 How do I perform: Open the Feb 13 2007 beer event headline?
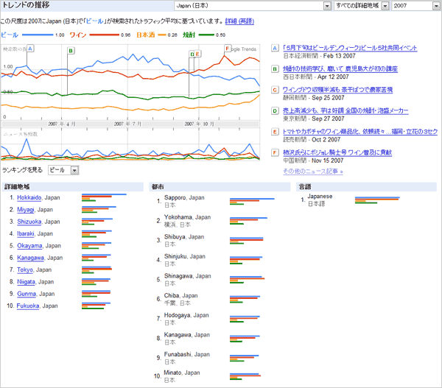[350, 48]
